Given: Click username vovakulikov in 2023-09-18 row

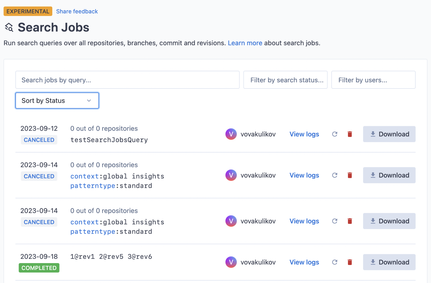Looking at the screenshot, I should click(258, 262).
